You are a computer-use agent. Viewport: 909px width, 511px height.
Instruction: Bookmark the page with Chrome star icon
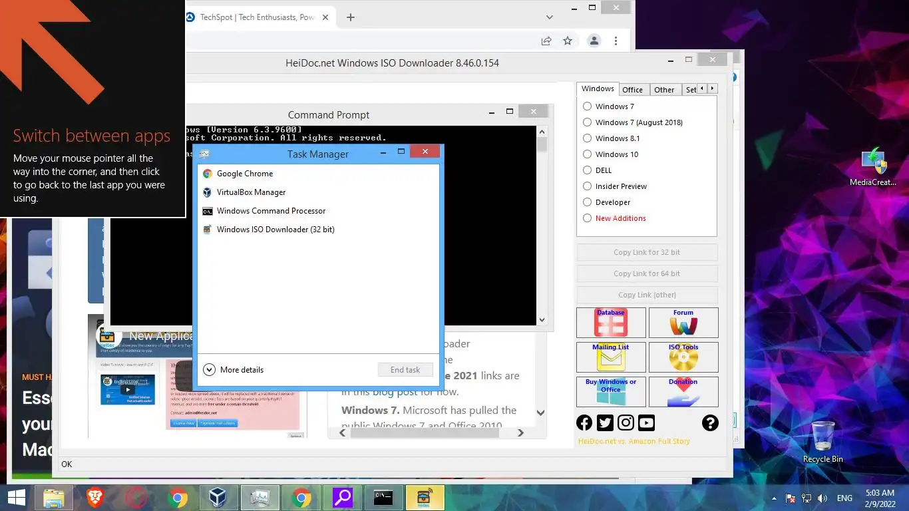pyautogui.click(x=568, y=41)
